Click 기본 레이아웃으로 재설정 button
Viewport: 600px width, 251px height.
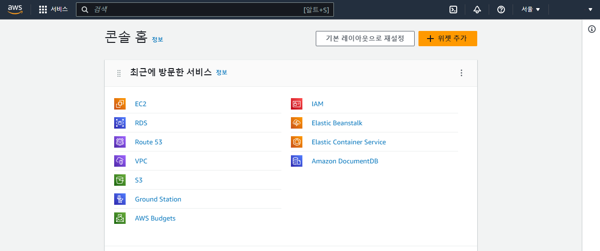(365, 39)
